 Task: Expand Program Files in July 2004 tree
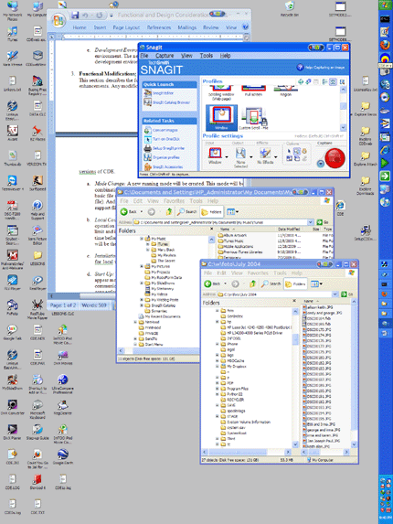[217, 389]
